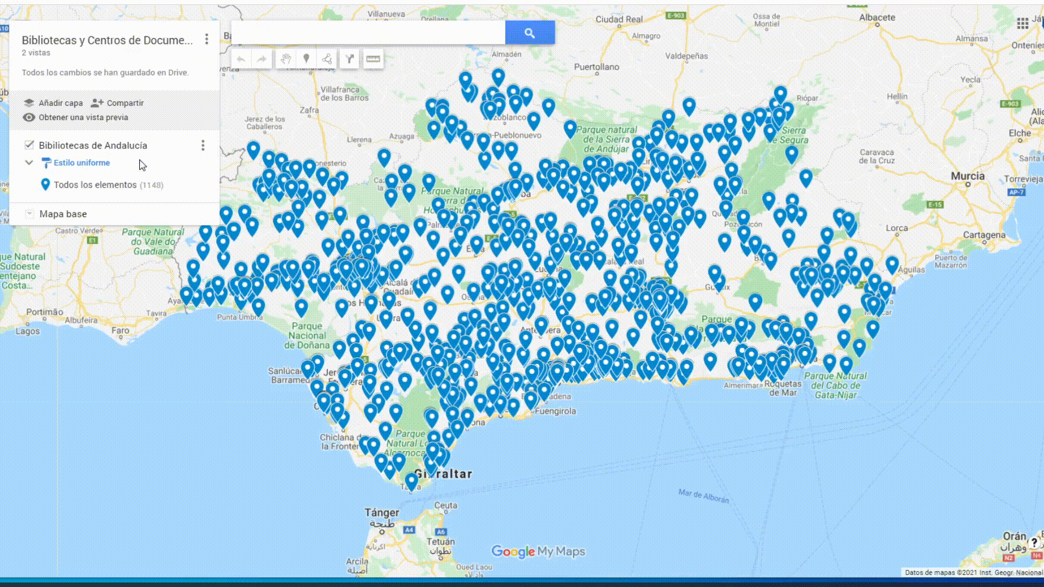Open the layer three-dot options menu
This screenshot has width=1044, height=587.
point(203,145)
